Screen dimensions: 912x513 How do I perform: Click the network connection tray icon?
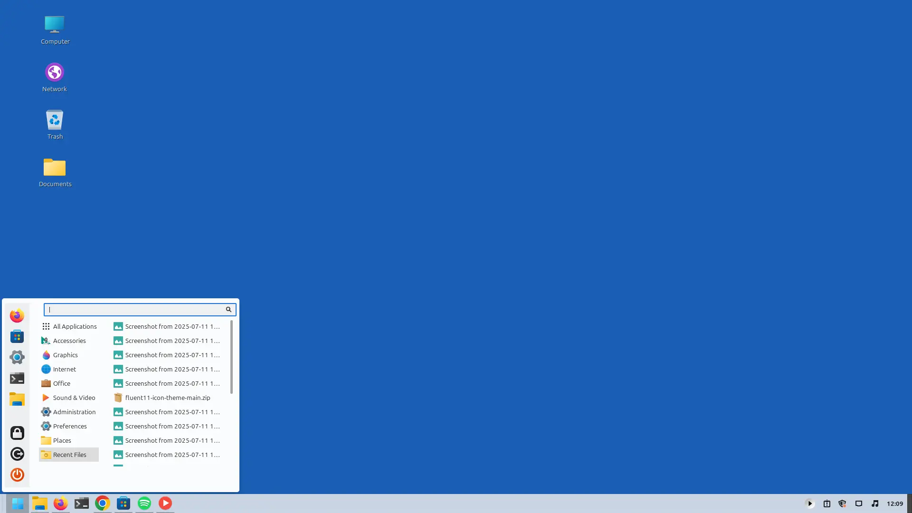tap(859, 504)
